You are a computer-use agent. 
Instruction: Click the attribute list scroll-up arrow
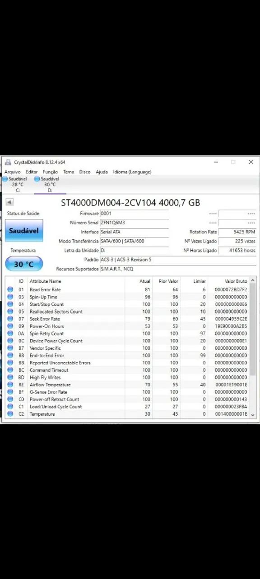coord(253,280)
